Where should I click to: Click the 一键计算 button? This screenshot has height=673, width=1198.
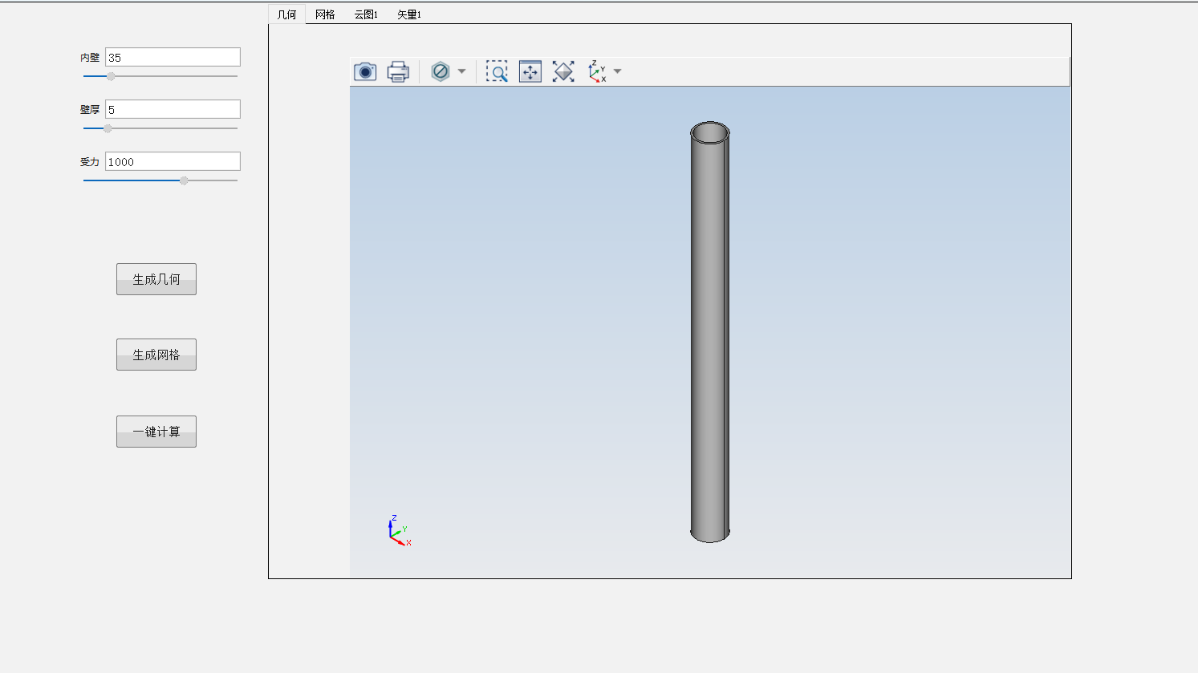pos(156,432)
